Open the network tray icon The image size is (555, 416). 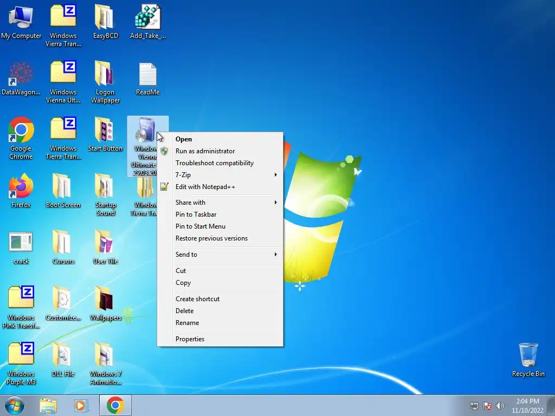click(474, 406)
